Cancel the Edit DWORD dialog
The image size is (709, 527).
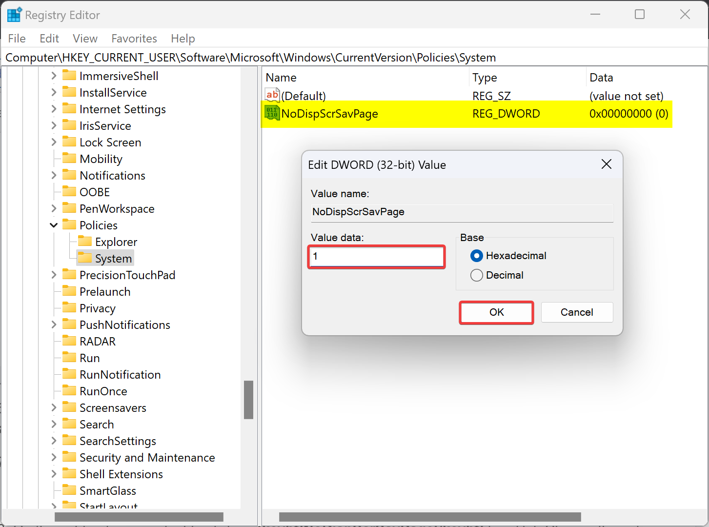pos(577,312)
